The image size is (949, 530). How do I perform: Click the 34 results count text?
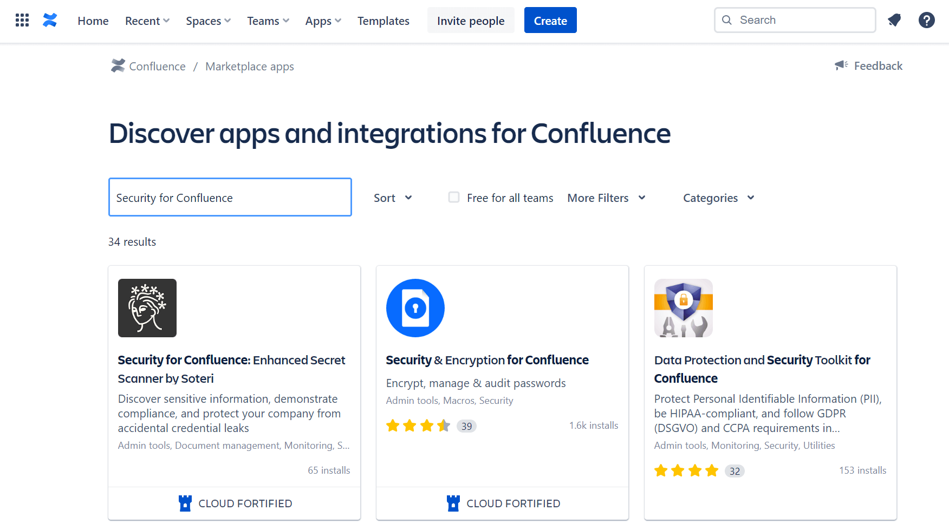132,242
